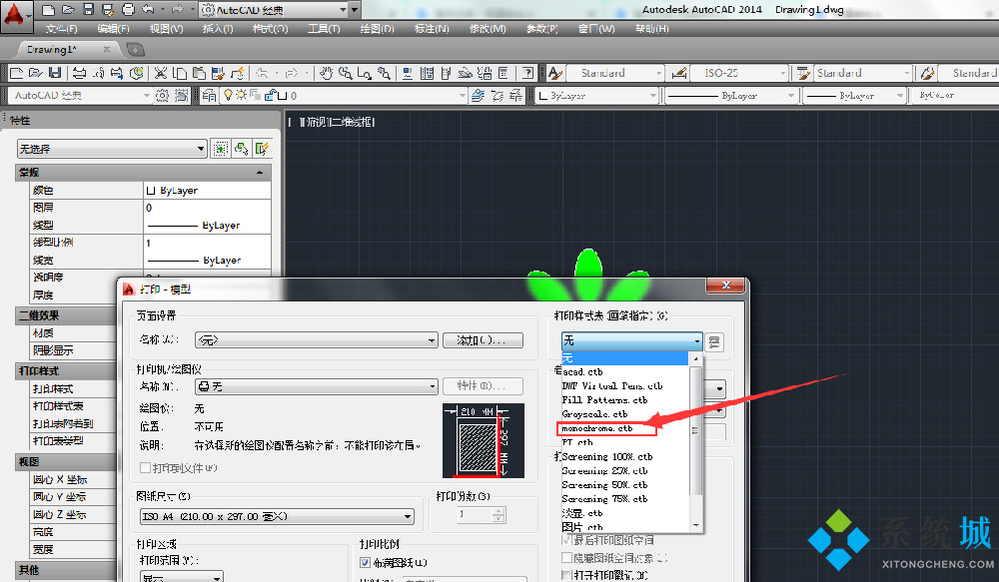Select monochrome.ctb from plot style list
Image resolution: width=999 pixels, height=582 pixels.
[596, 428]
